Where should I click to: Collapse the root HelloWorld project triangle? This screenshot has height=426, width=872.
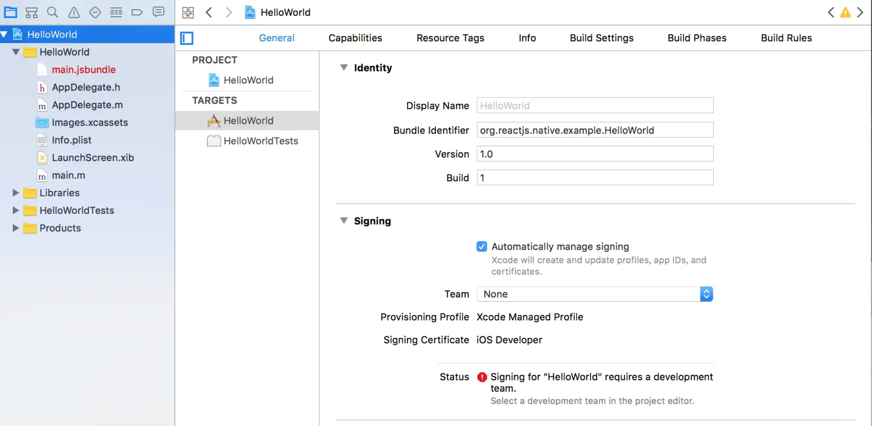pyautogui.click(x=4, y=34)
